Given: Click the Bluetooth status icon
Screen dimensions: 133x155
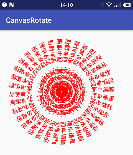Looking at the screenshot, I should (102, 5).
